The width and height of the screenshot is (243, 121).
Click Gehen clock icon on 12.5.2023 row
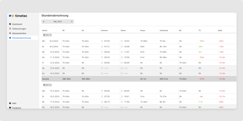pyautogui.click(x=122, y=63)
